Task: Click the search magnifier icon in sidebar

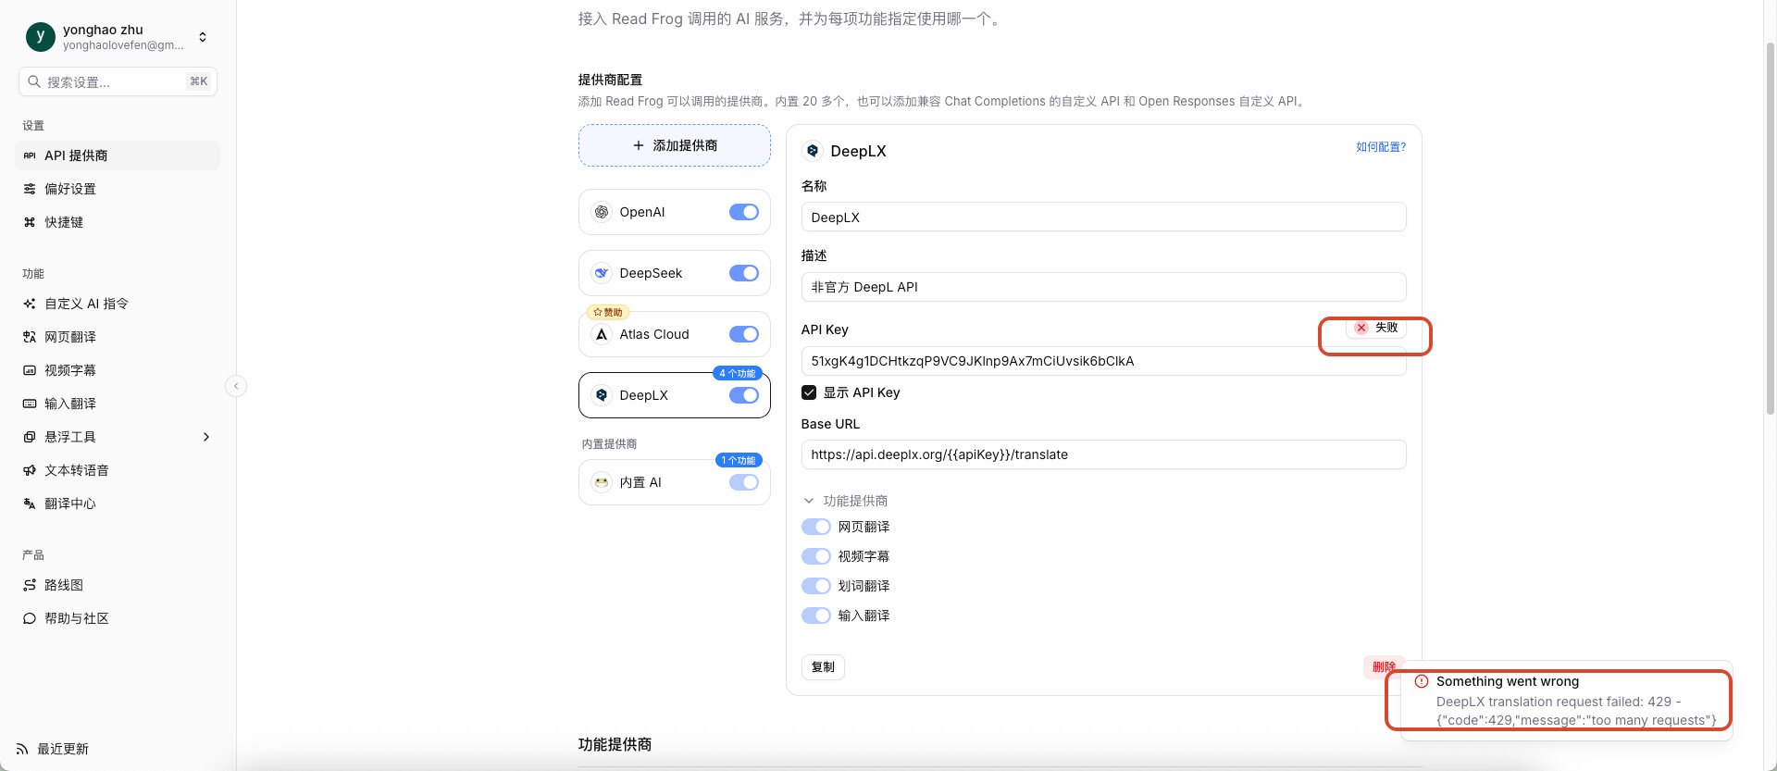Action: point(34,81)
